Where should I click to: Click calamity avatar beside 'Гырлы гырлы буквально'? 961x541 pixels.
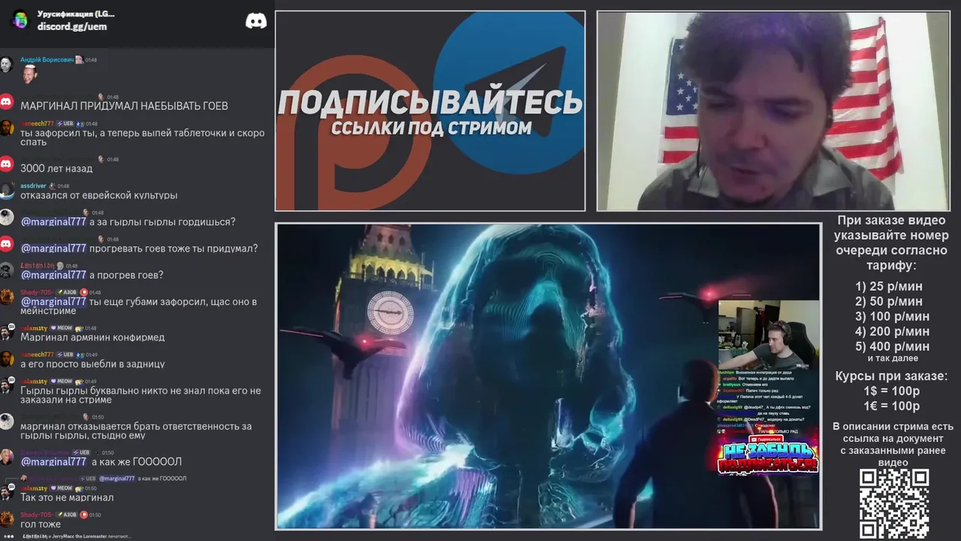7,385
